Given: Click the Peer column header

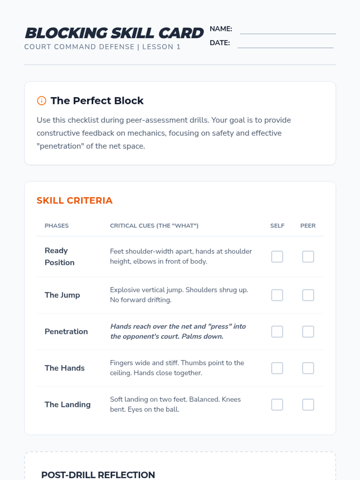Looking at the screenshot, I should point(308,226).
